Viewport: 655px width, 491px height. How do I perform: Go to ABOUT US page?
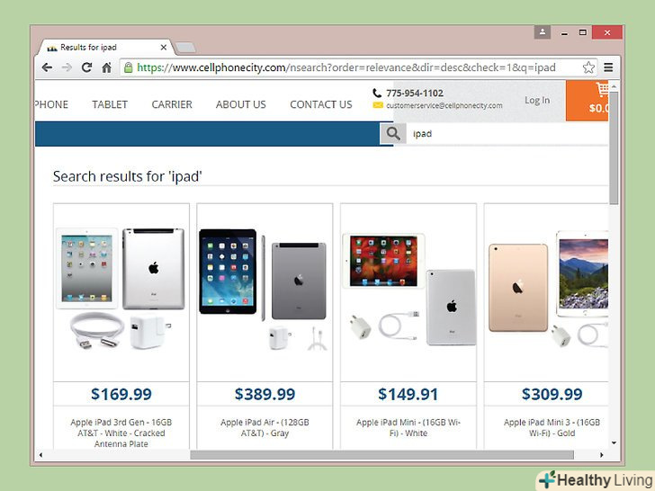coord(241,104)
